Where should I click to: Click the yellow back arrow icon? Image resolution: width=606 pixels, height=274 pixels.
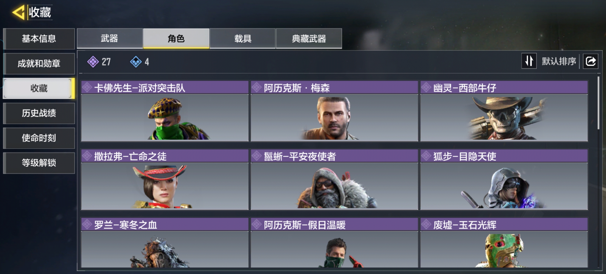pyautogui.click(x=18, y=12)
